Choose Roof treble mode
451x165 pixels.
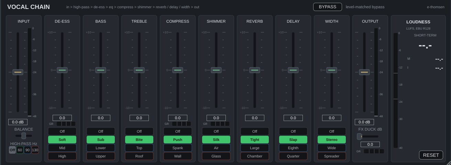coord(139,156)
